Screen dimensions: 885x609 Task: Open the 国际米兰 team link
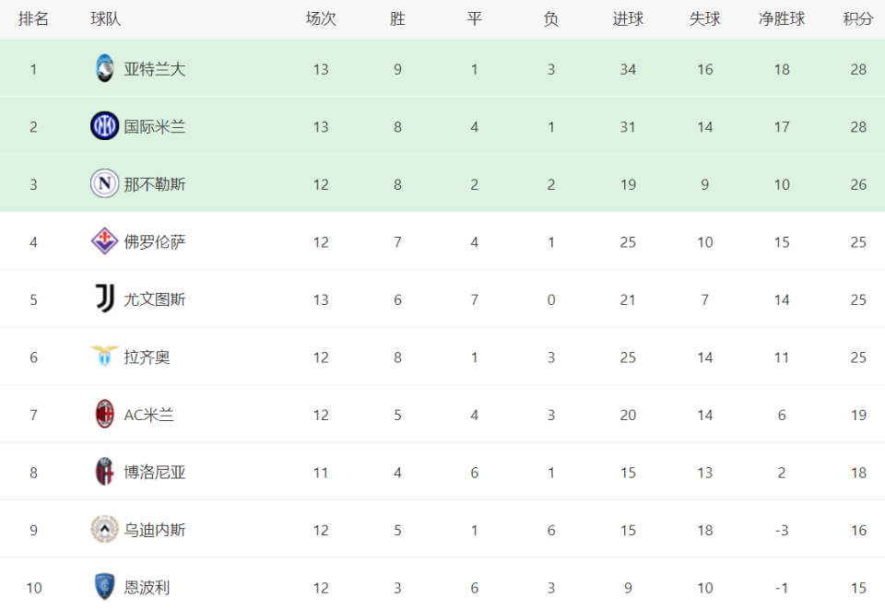[155, 127]
